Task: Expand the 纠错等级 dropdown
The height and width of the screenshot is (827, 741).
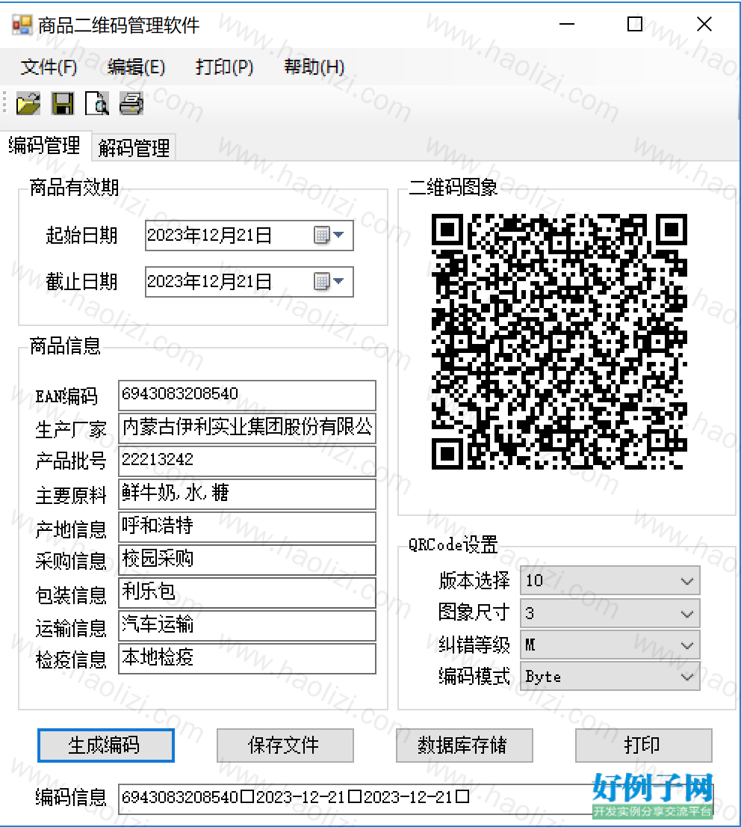Action: pyautogui.click(x=686, y=645)
